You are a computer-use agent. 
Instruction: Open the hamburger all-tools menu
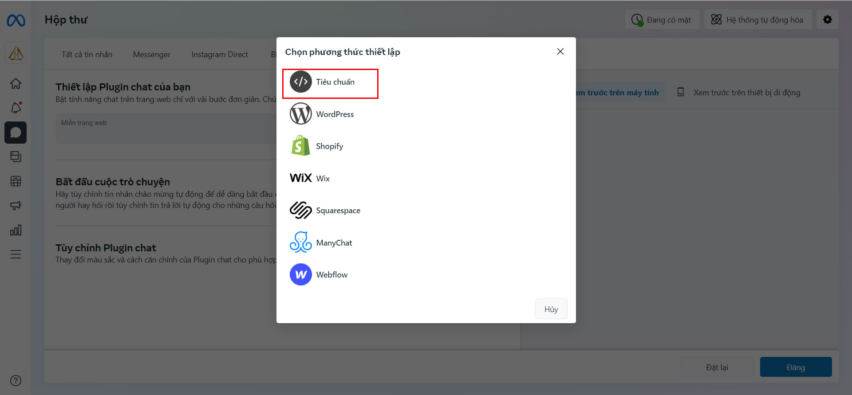16,254
